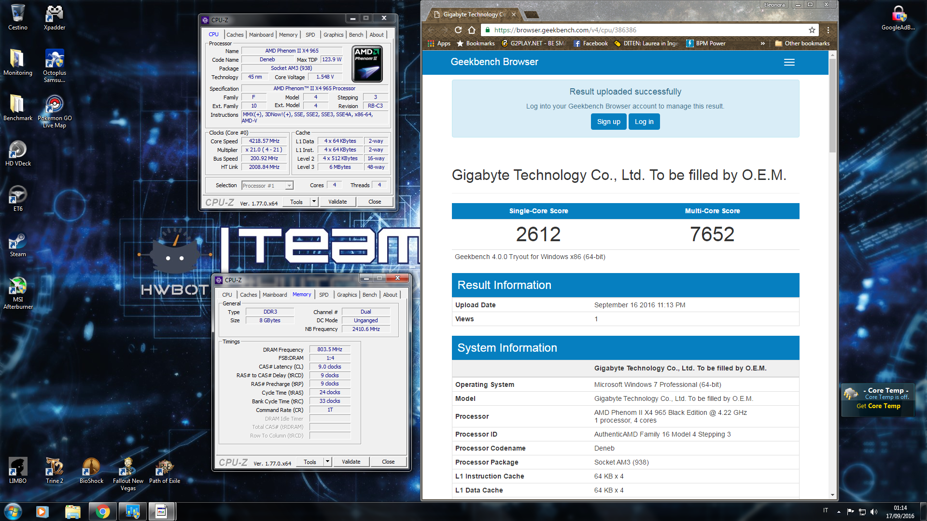Click Close in the top CPU-Z window
This screenshot has width=927, height=521.
coord(375,202)
